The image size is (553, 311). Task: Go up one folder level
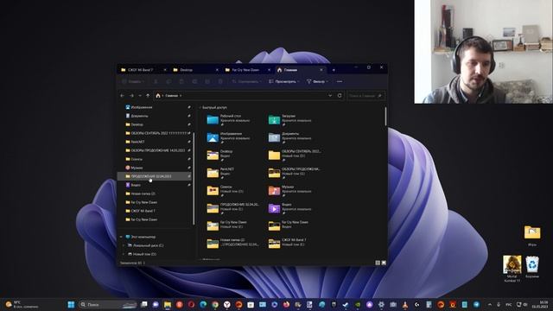pyautogui.click(x=148, y=96)
